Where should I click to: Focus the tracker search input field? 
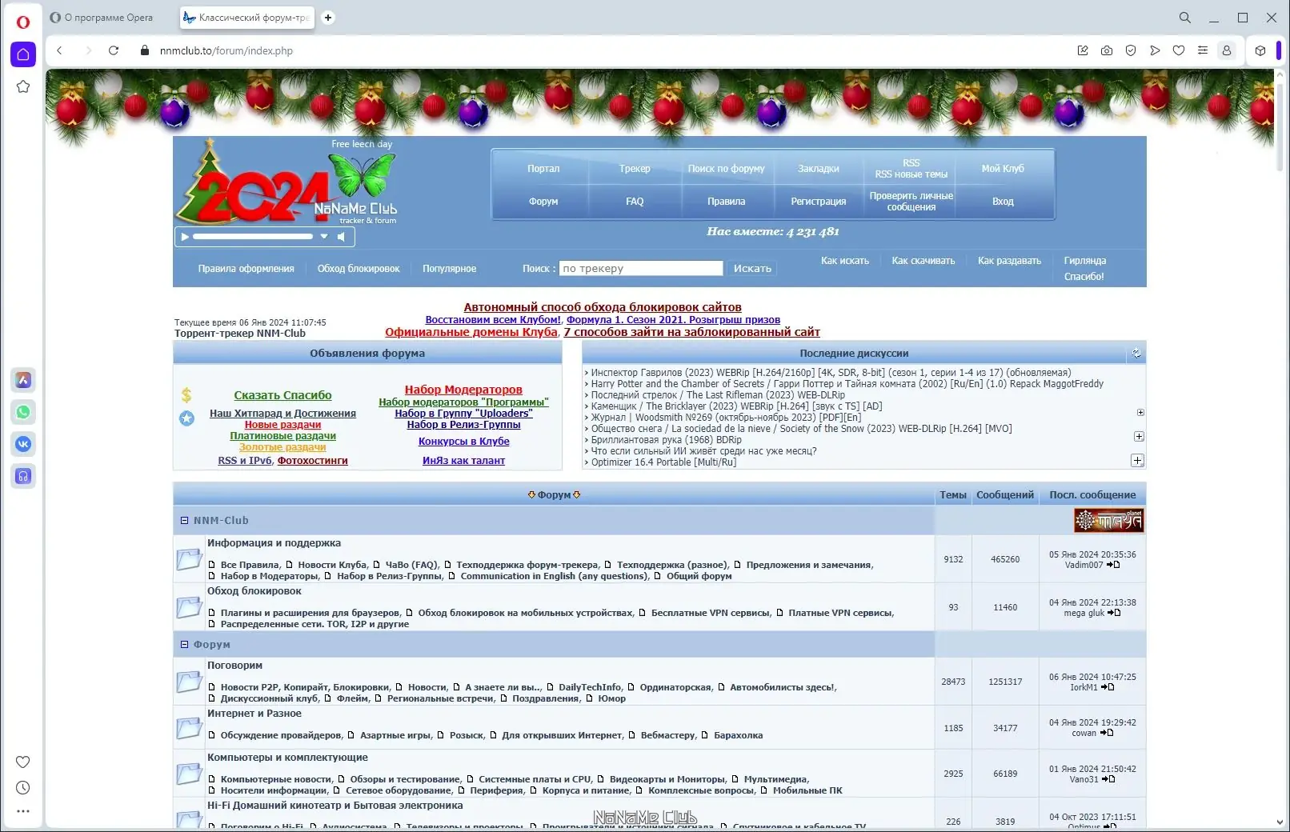pos(641,269)
